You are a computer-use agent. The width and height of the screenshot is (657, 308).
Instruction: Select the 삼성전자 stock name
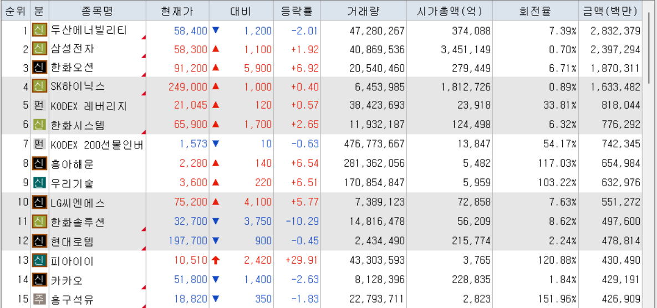pyautogui.click(x=72, y=49)
